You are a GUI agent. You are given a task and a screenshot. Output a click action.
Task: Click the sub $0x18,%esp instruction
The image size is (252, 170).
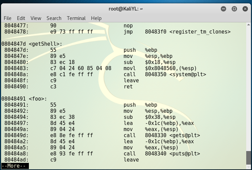point(150,62)
